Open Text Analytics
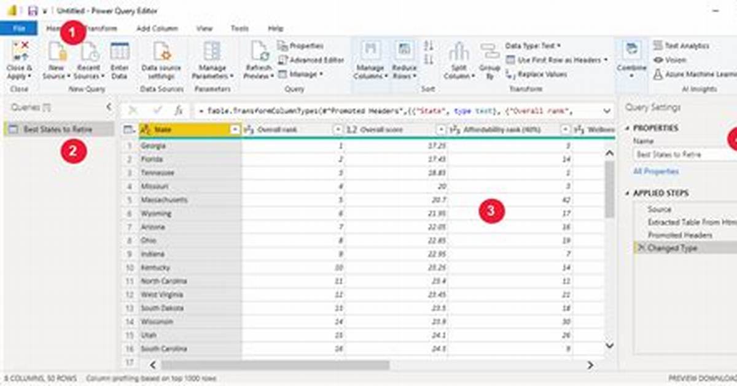 tap(682, 46)
